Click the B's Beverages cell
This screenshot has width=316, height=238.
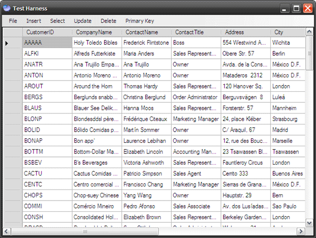pyautogui.click(x=97, y=163)
